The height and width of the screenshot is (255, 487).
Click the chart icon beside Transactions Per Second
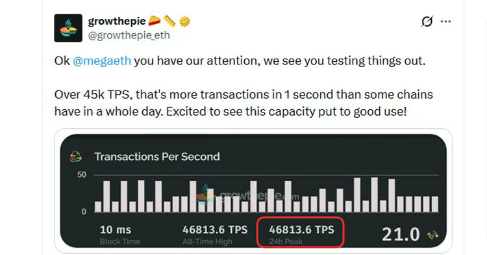point(76,156)
